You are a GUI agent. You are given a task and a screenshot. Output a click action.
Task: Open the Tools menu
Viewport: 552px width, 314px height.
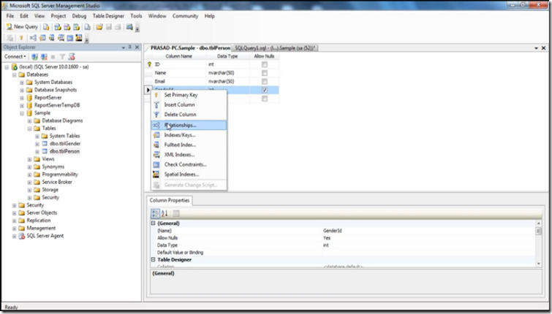pos(136,16)
